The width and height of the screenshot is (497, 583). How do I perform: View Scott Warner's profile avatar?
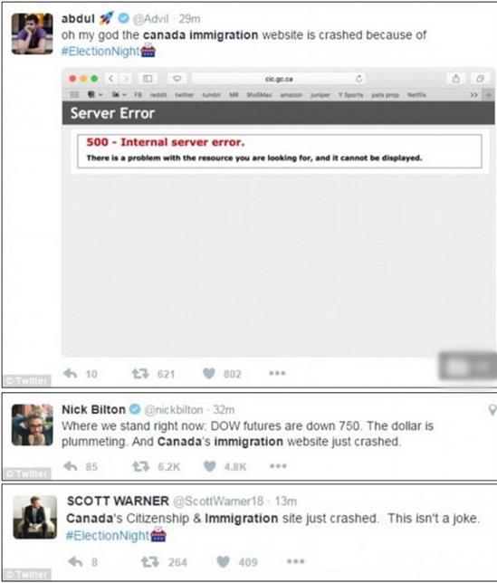pos(35,517)
